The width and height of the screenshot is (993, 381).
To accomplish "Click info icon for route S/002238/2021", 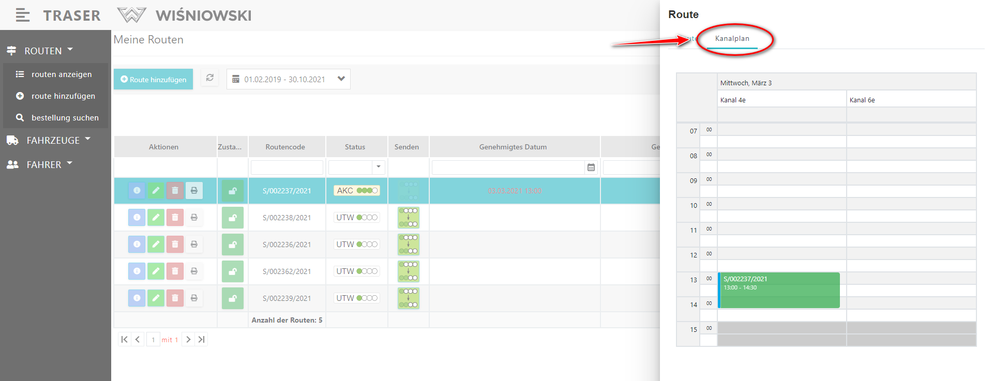I will 137,218.
